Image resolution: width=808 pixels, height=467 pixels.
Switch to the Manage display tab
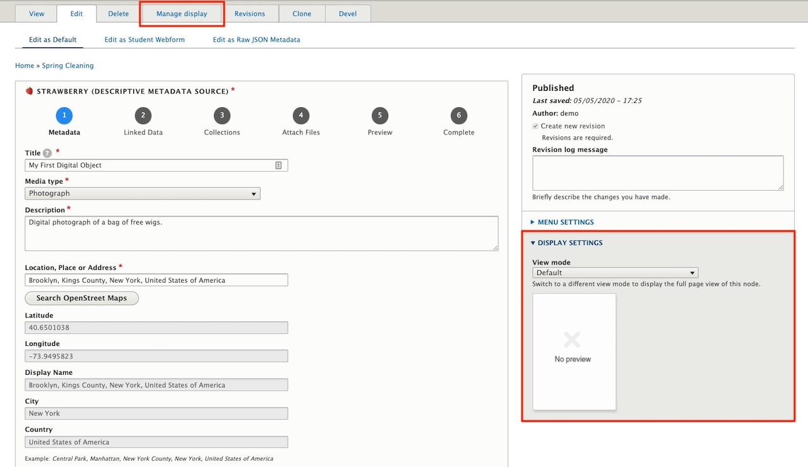[x=182, y=14]
